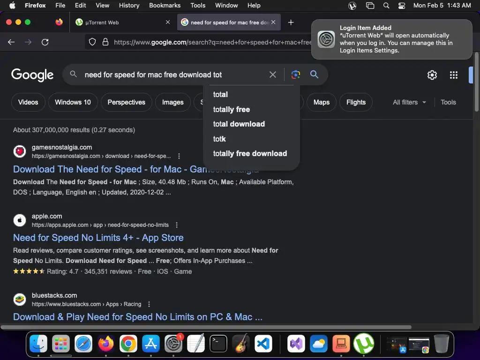
Task: Go back to the previous page
Action: click(11, 42)
